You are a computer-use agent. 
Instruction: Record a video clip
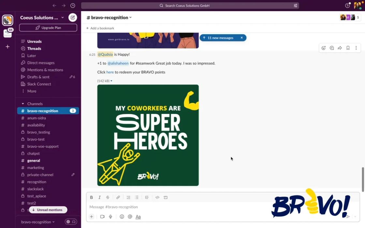(102, 217)
